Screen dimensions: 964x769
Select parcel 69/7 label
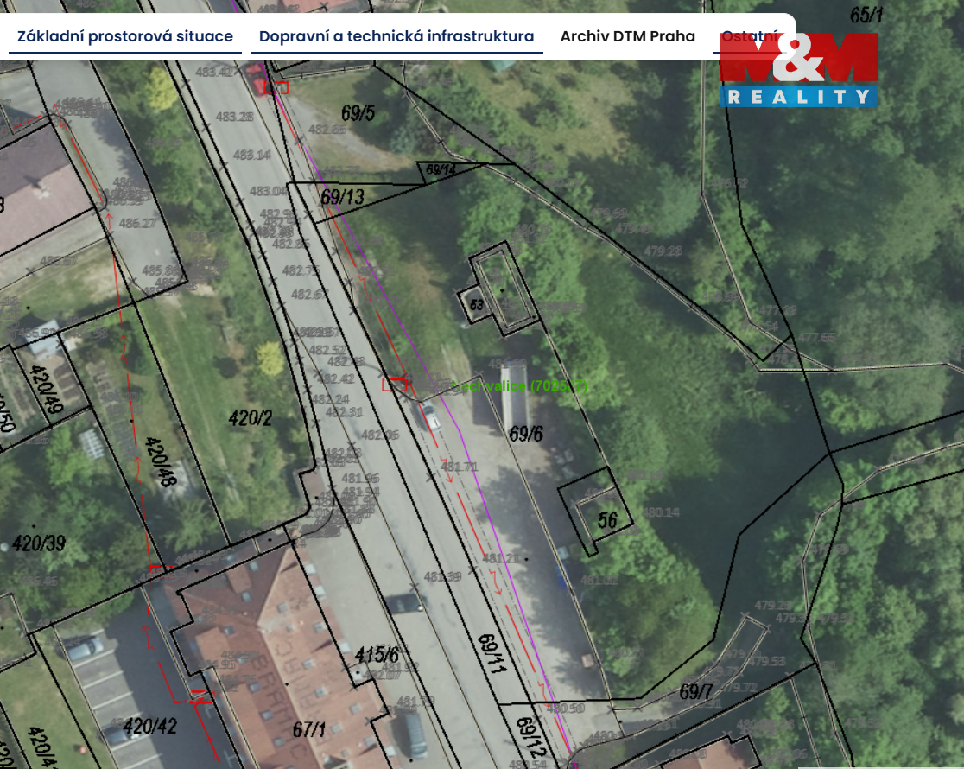696,691
